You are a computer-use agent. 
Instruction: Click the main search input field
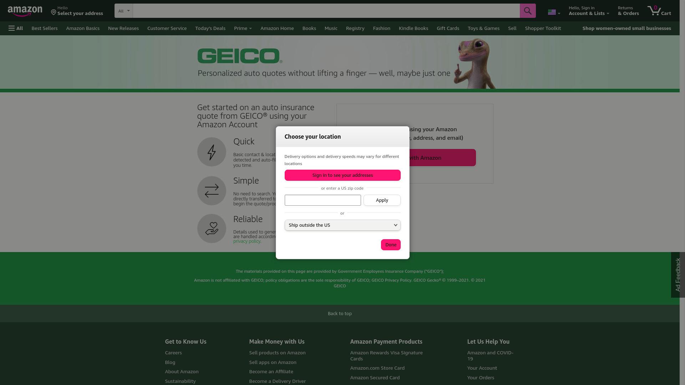coord(326,11)
